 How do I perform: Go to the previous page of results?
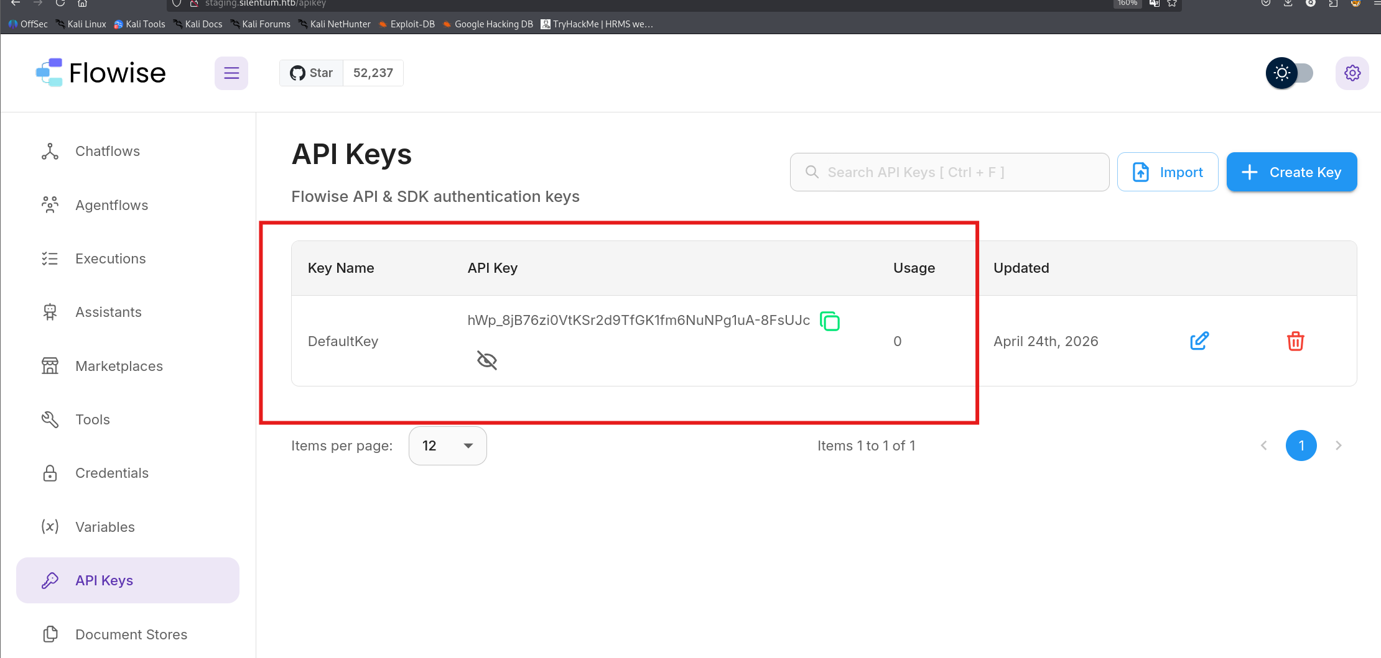(x=1264, y=446)
